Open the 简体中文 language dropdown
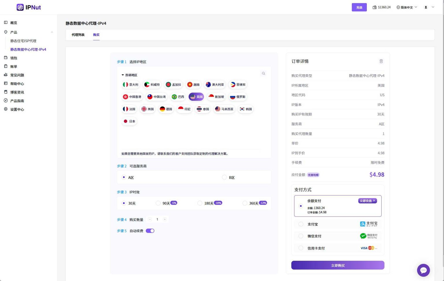This screenshot has width=444, height=281. point(407,7)
